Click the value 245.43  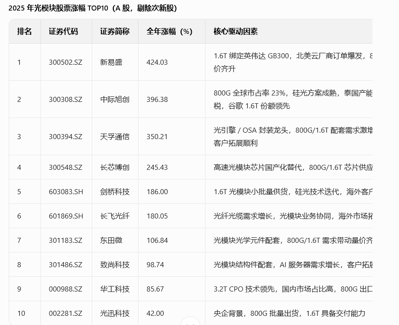tap(157, 168)
